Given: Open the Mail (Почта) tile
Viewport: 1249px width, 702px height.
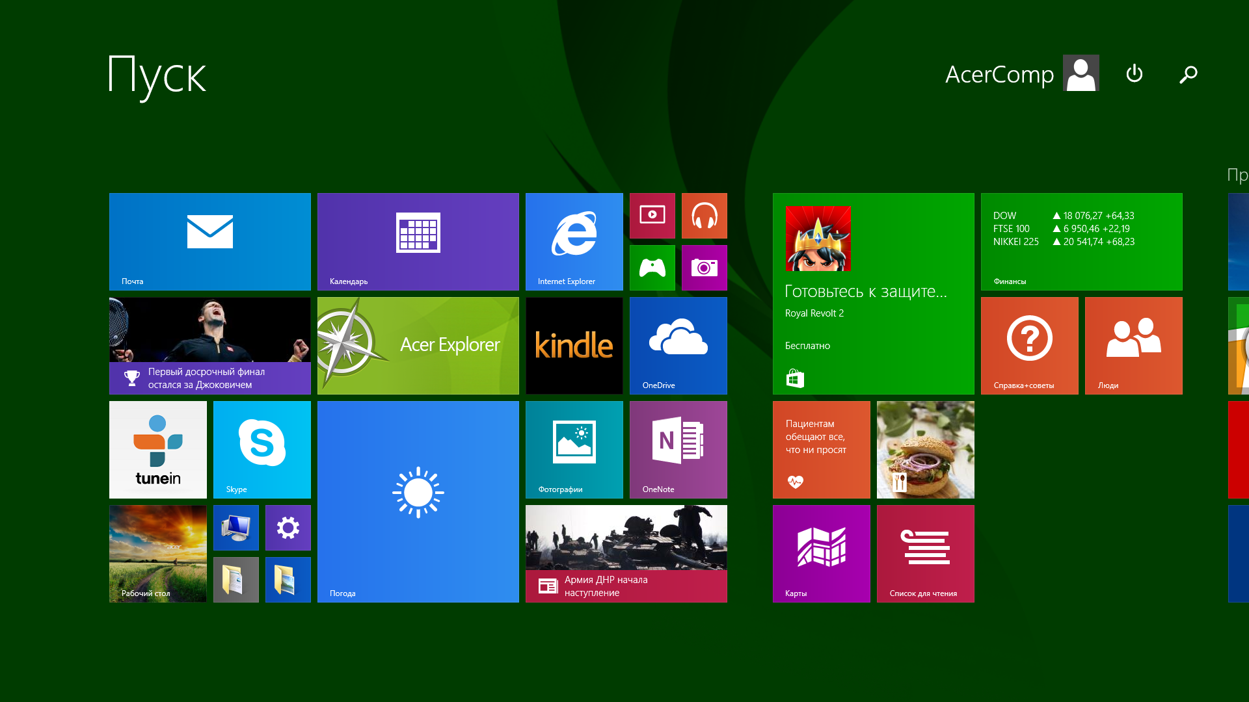Looking at the screenshot, I should [x=209, y=241].
